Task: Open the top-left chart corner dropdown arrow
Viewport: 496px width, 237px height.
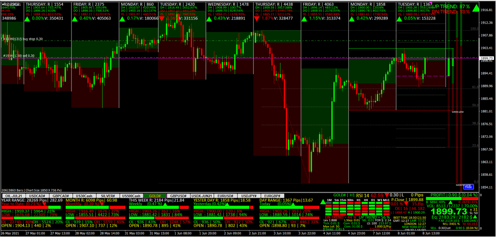Action: [x=2, y=3]
